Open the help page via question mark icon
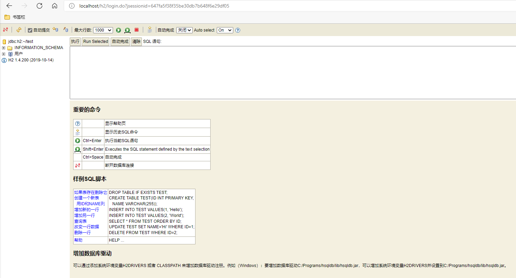This screenshot has width=516, height=278. [x=238, y=30]
